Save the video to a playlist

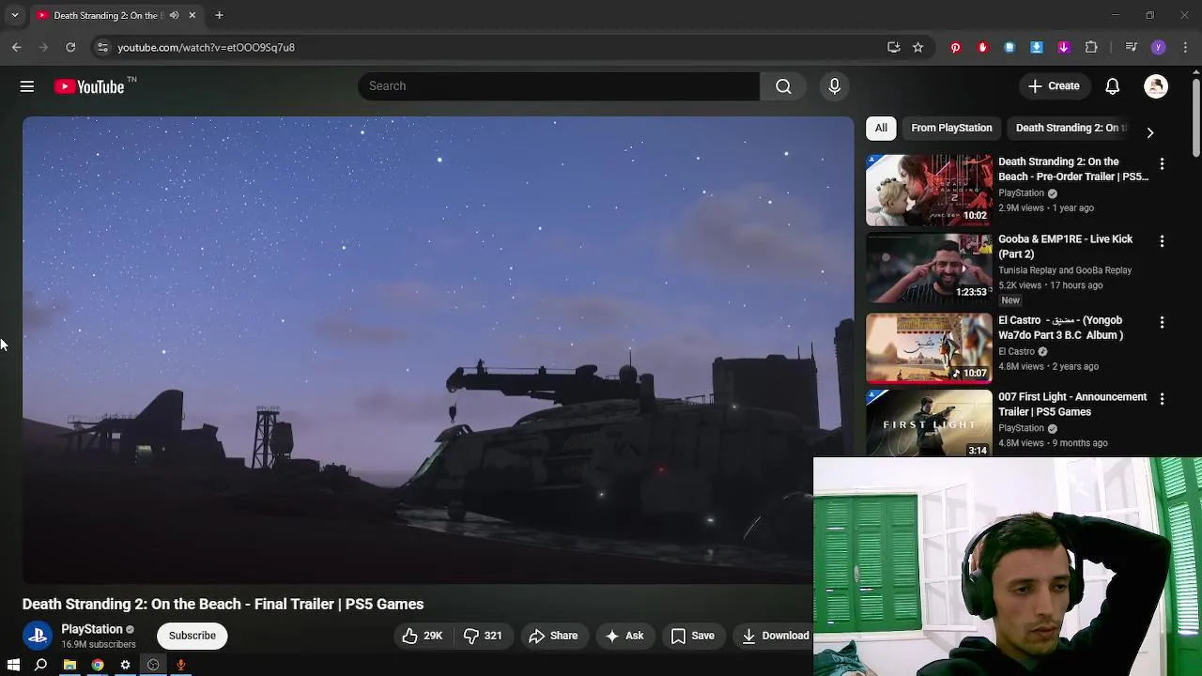coord(693,636)
